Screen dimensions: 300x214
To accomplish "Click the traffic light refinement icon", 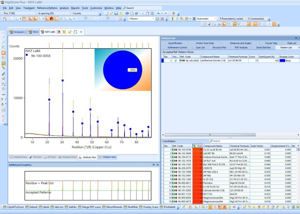I will click(173, 19).
